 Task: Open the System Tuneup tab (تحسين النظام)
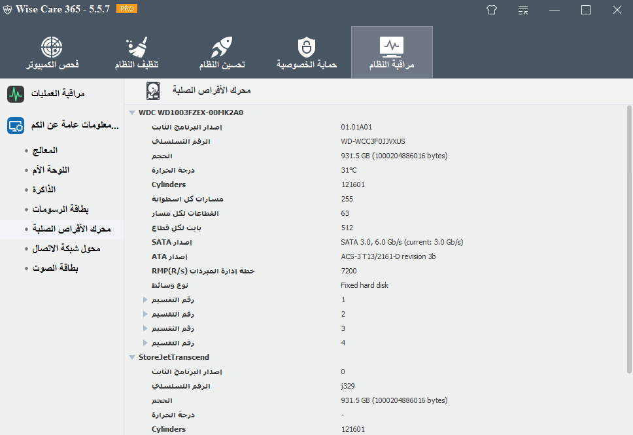[222, 52]
